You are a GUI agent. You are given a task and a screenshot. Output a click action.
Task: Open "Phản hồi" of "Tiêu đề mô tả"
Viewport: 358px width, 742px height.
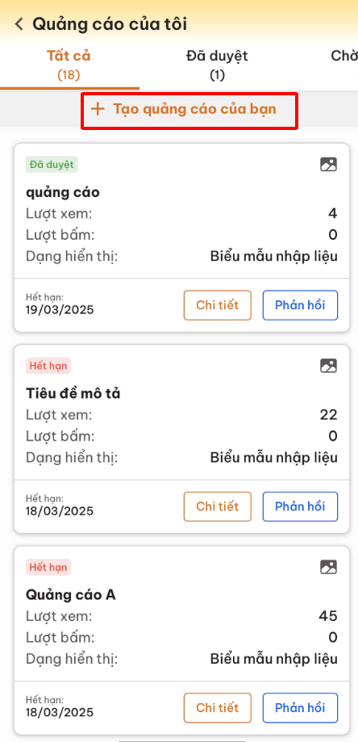click(x=301, y=507)
